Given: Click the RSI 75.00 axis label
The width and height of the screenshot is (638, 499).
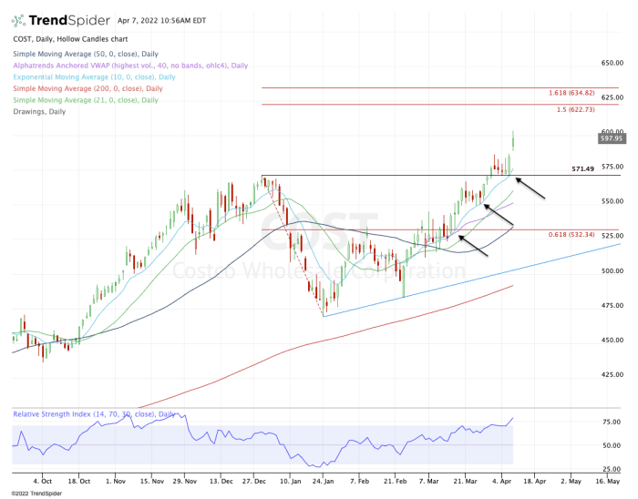Looking at the screenshot, I should point(612,423).
